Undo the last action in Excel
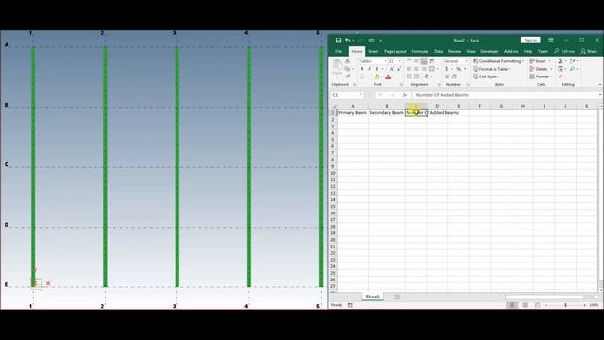This screenshot has width=604, height=340. [347, 40]
